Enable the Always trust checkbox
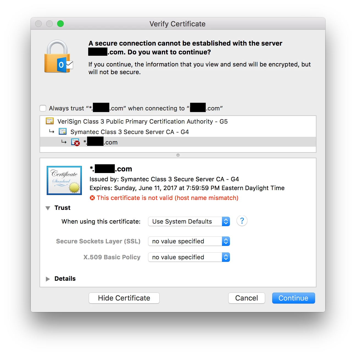Image resolution: width=356 pixels, height=356 pixels. [x=43, y=108]
